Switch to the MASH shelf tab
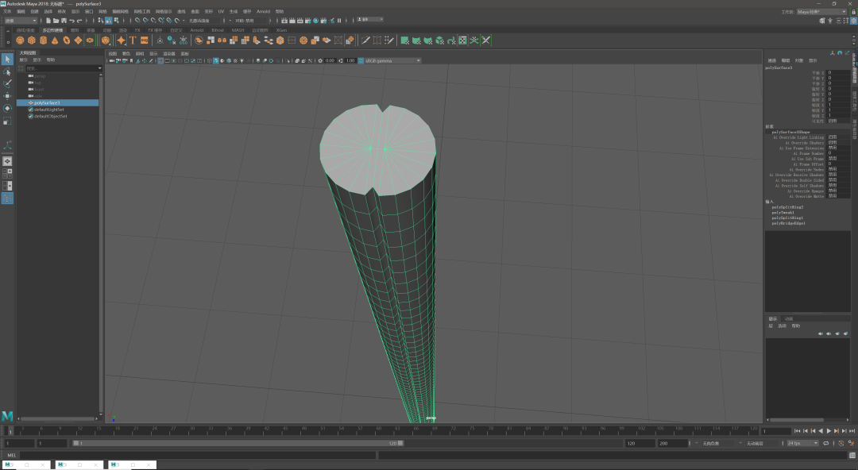The height and width of the screenshot is (470, 858). coord(238,30)
